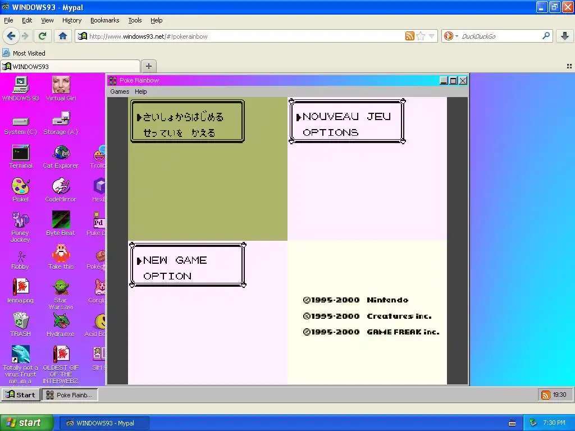Open the browser Tools menu
Screen dimensions: 575x431
tap(135, 20)
